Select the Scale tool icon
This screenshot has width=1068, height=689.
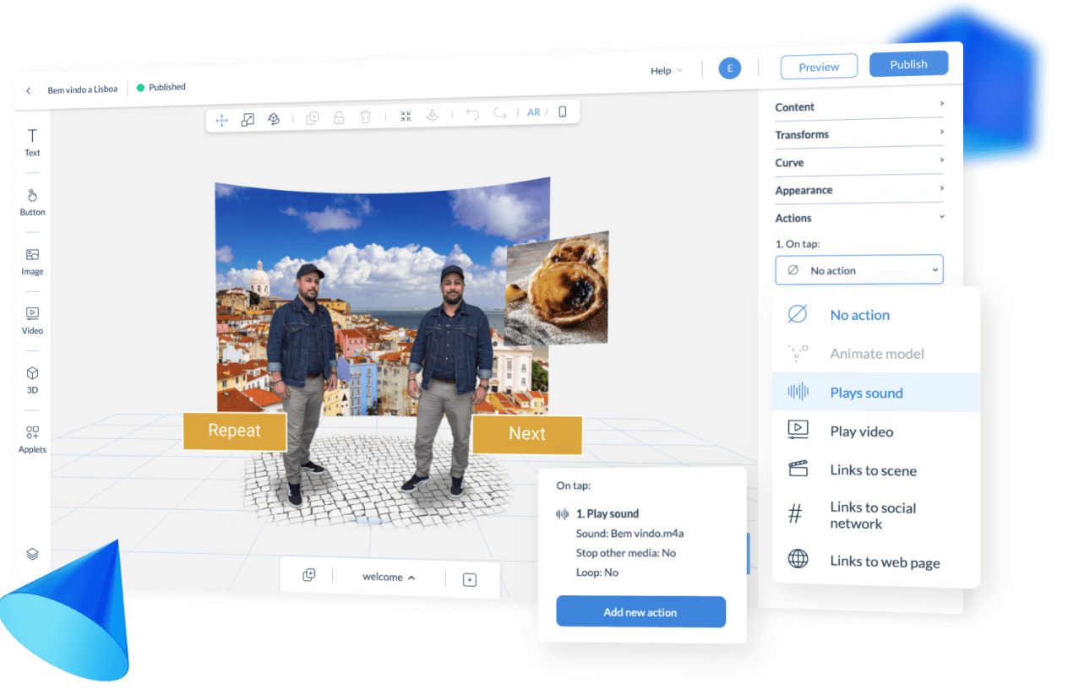click(x=248, y=120)
